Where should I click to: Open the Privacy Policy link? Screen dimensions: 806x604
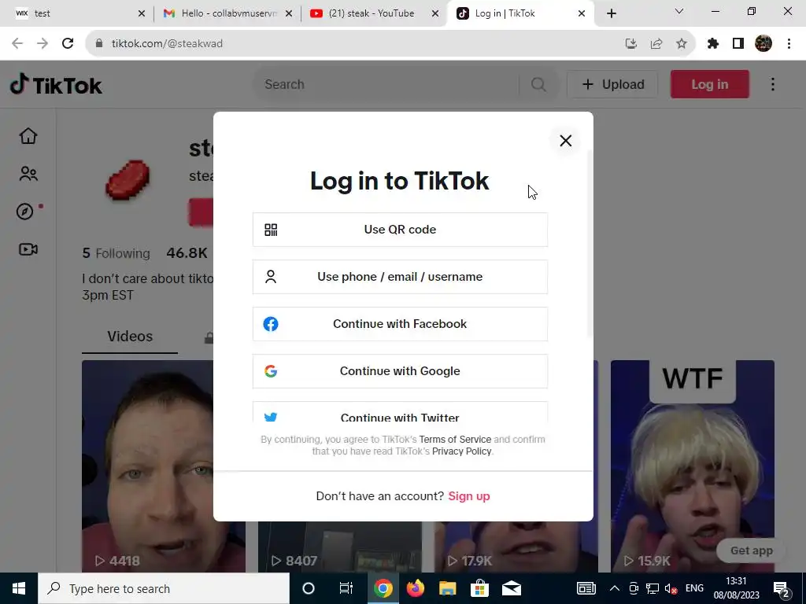point(461,451)
